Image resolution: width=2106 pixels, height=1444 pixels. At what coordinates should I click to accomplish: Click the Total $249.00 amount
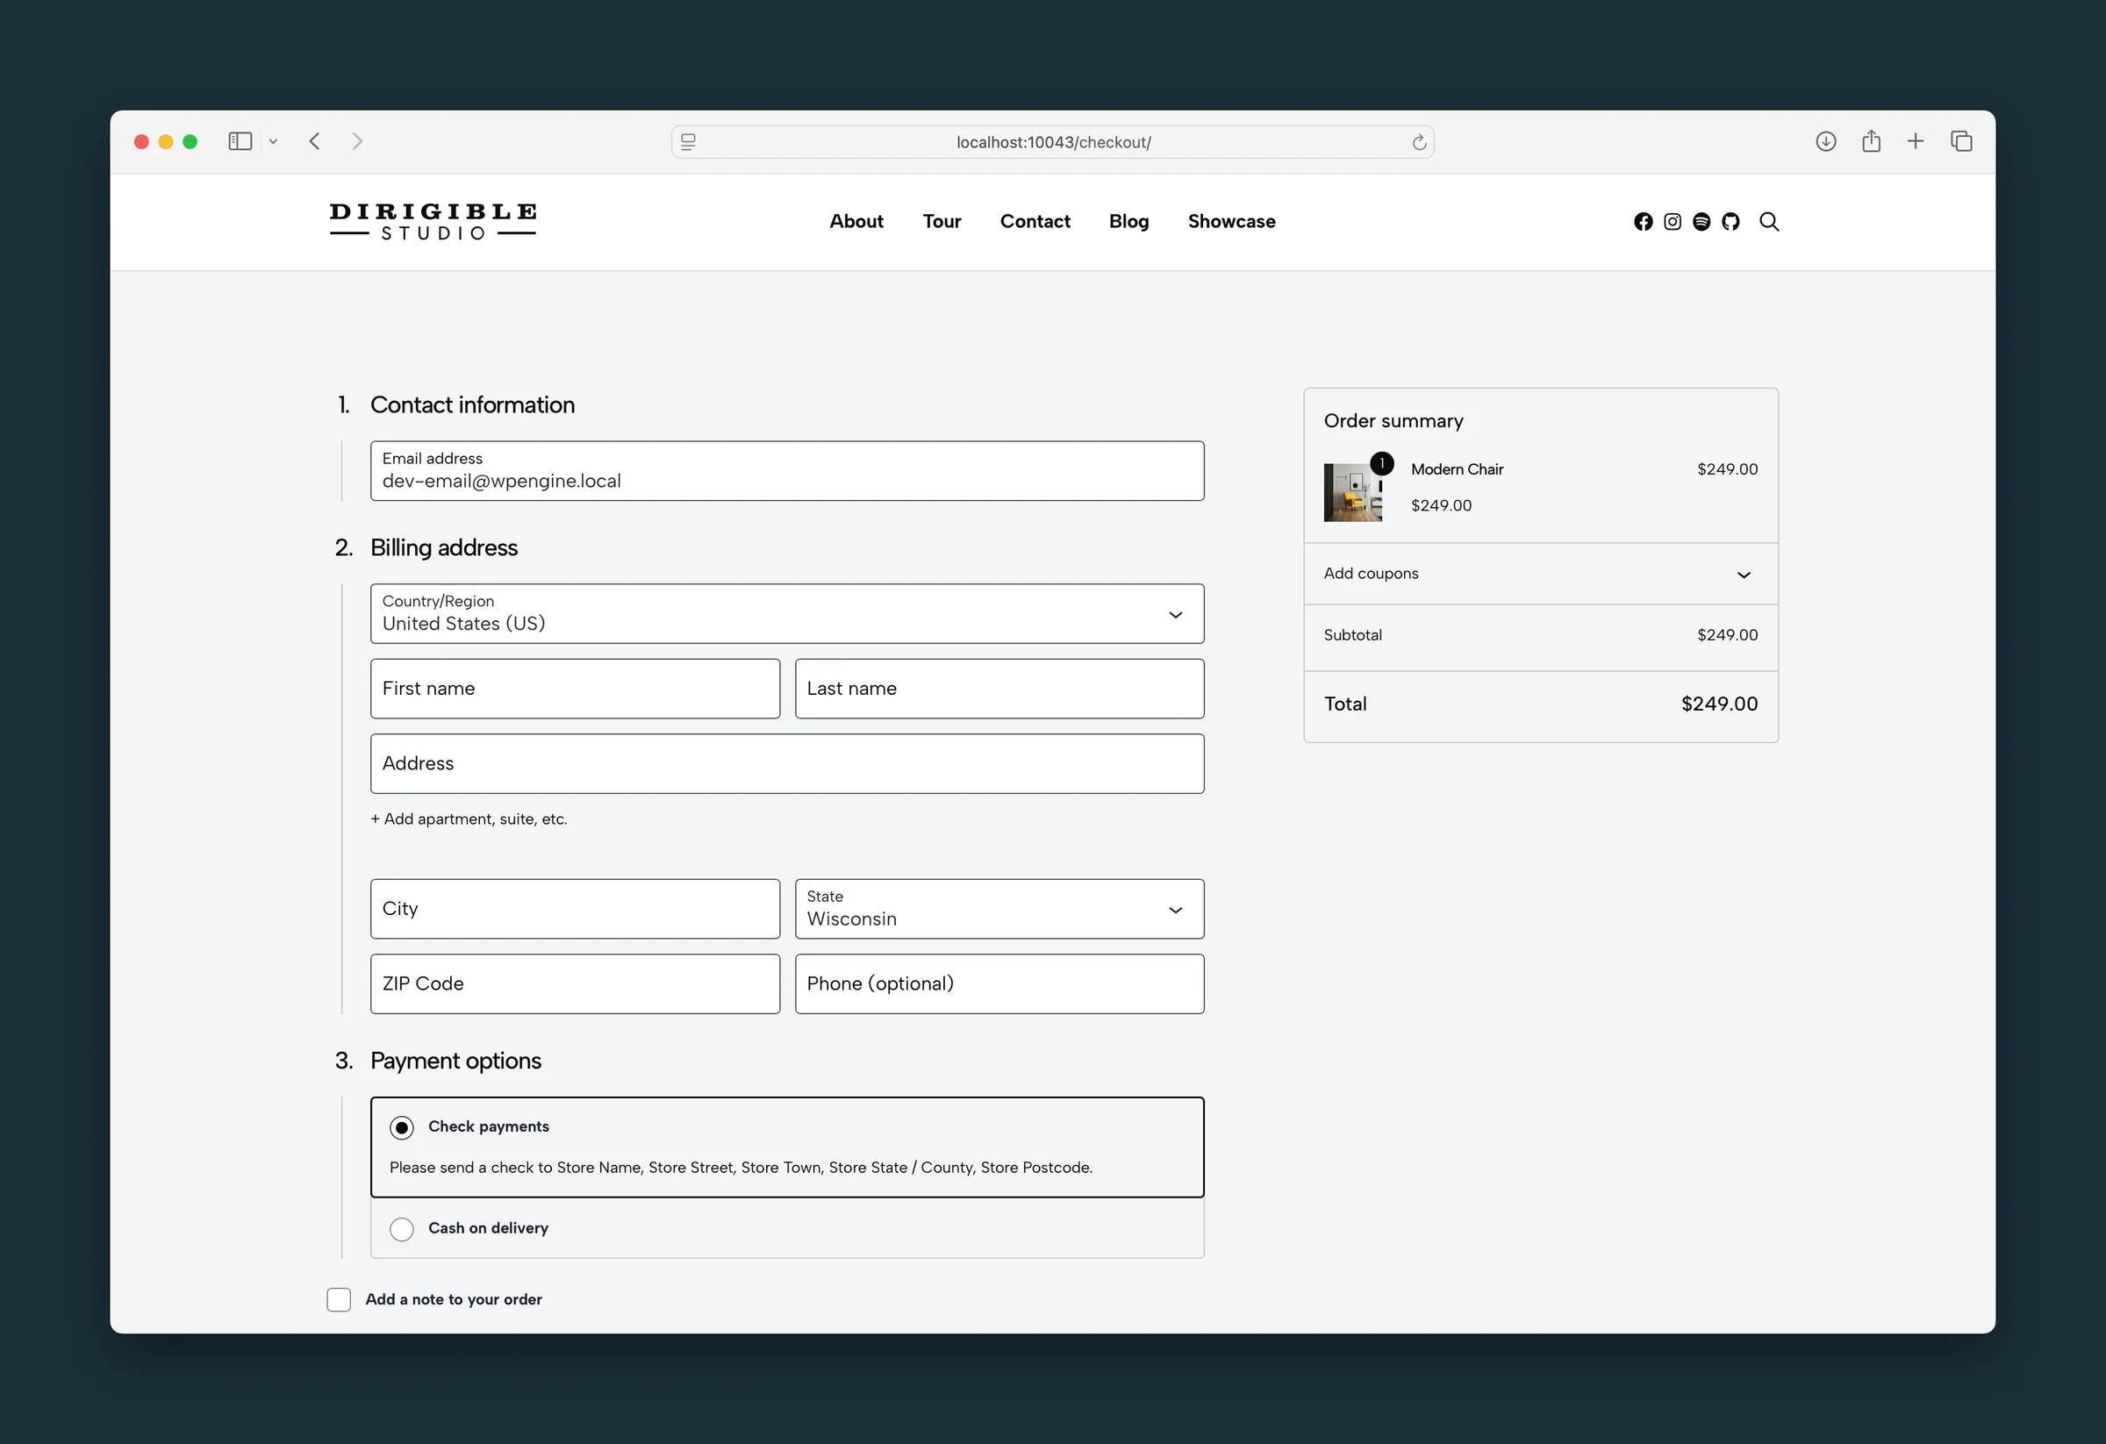(x=1719, y=704)
